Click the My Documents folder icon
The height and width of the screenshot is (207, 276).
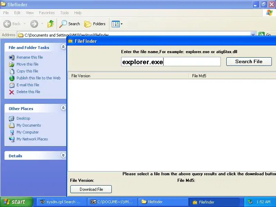(12, 125)
